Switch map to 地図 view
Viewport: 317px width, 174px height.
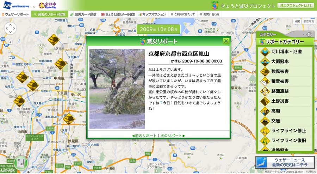click(x=297, y=21)
